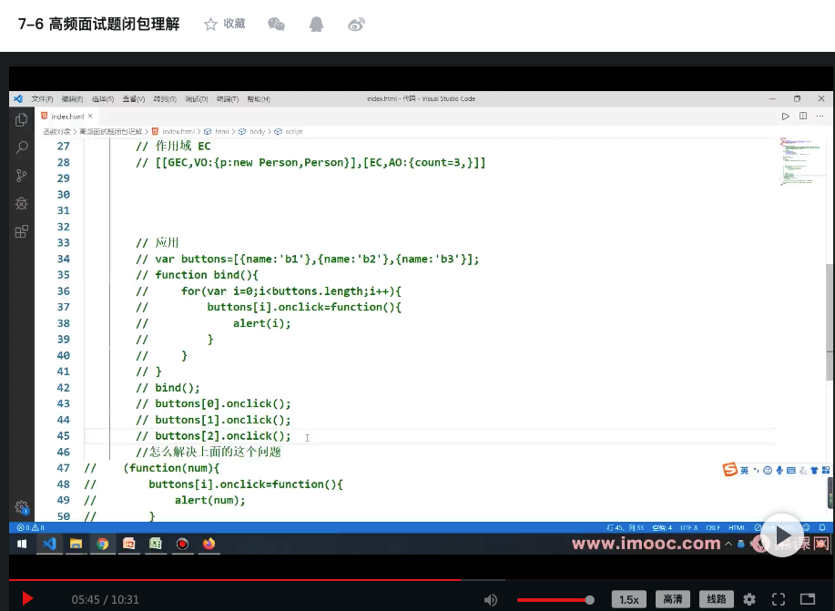835x611 pixels.
Task: Toggle the widescreen theater mode button
Action: (x=808, y=600)
